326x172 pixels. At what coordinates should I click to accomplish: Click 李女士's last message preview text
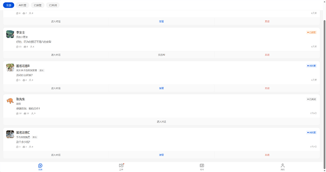click(x=34, y=41)
